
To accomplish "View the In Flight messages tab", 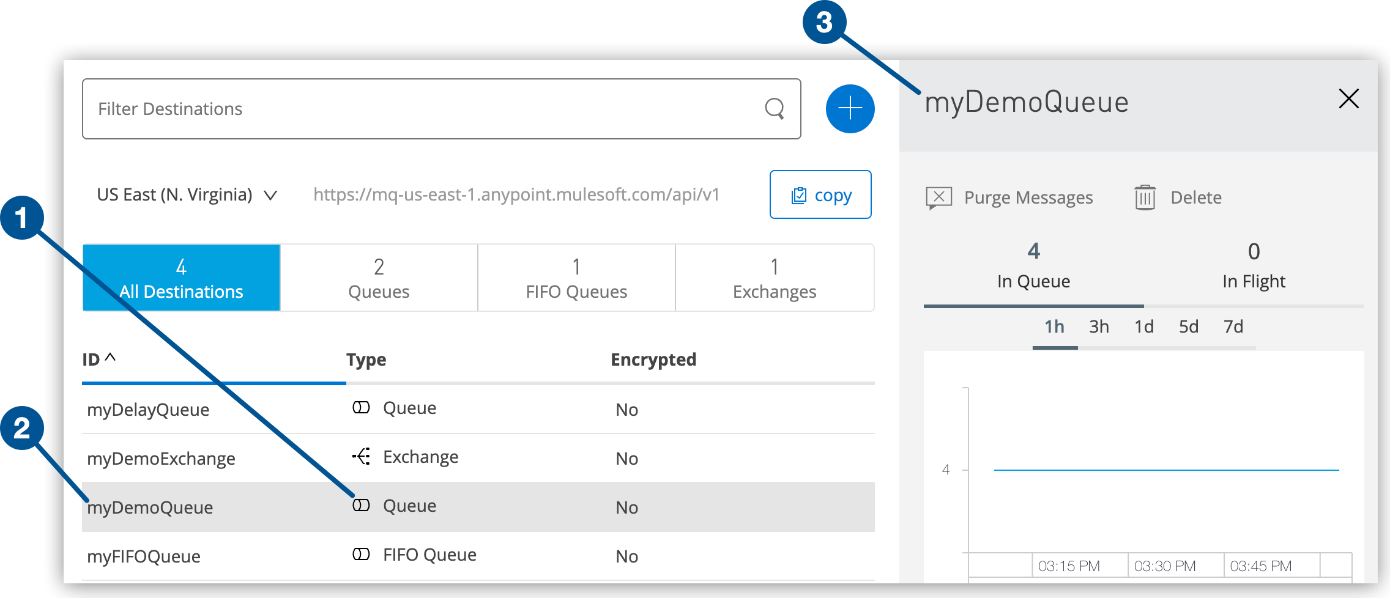I will coord(1254,267).
